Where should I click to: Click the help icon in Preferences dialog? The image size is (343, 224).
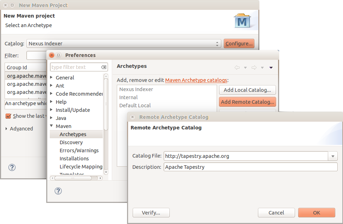58,191
